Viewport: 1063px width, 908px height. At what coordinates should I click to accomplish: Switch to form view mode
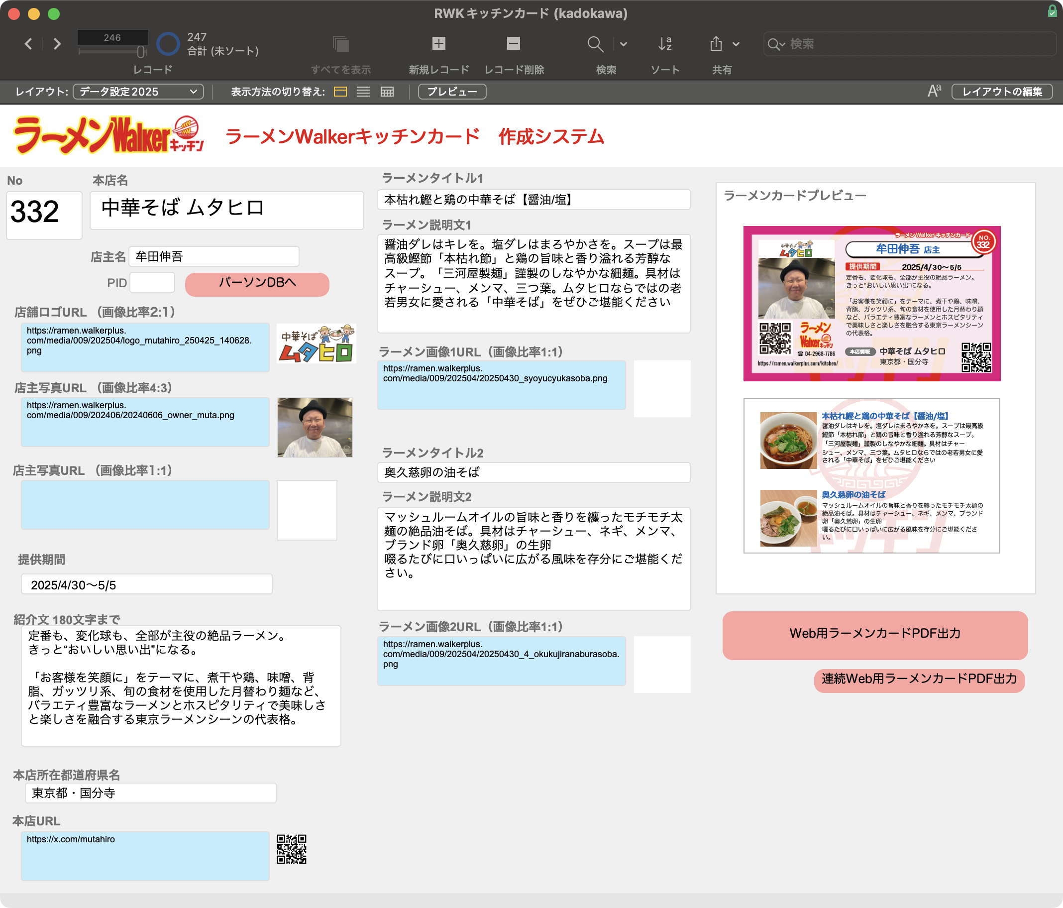point(340,92)
